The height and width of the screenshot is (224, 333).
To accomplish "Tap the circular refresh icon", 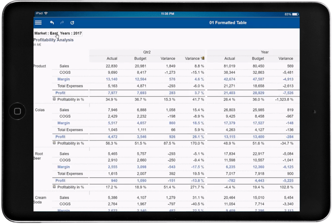I will [x=72, y=23].
